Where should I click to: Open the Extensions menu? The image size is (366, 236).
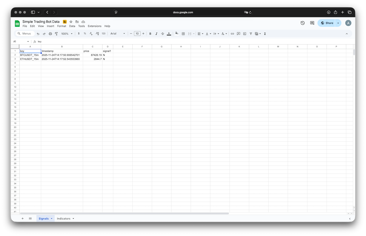pyautogui.click(x=94, y=26)
